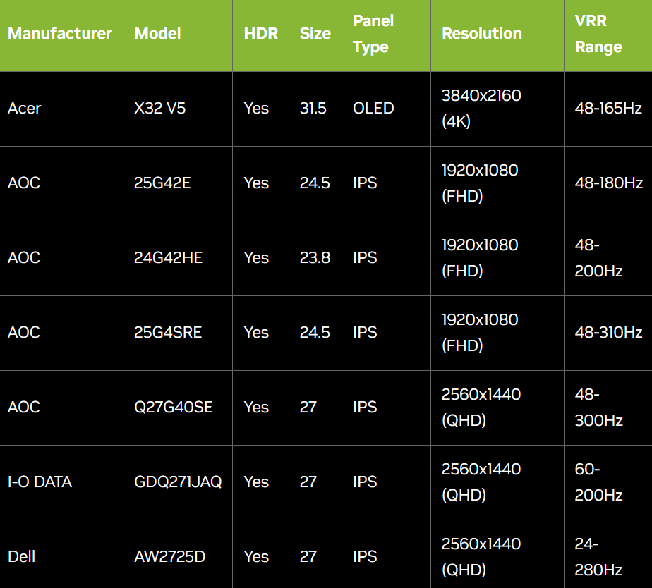Click size 27 in GDQ271JAQ row
This screenshot has height=588, width=652.
click(308, 482)
